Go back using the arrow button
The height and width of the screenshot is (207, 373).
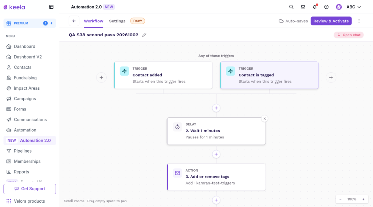coord(74,21)
